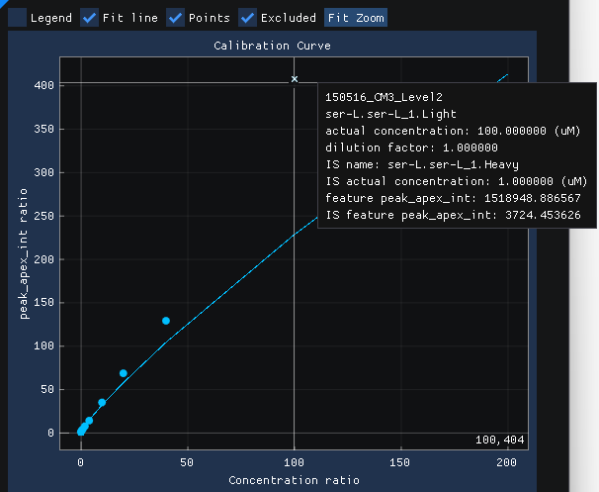Click the x-axis tick label 150
The height and width of the screenshot is (492, 599).
[x=400, y=462]
